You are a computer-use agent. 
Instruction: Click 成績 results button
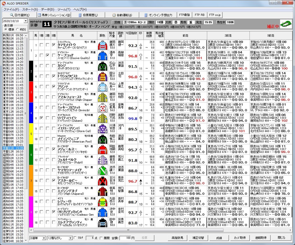click(219, 238)
